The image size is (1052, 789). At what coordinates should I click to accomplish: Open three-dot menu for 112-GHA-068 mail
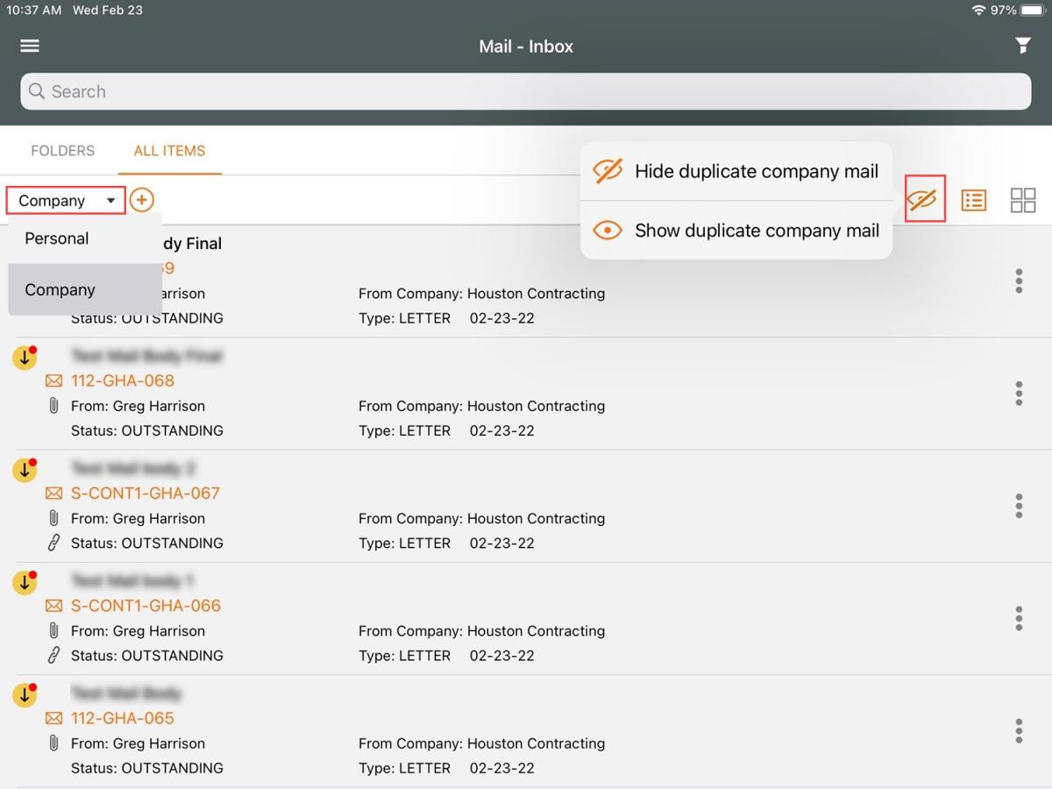point(1018,394)
